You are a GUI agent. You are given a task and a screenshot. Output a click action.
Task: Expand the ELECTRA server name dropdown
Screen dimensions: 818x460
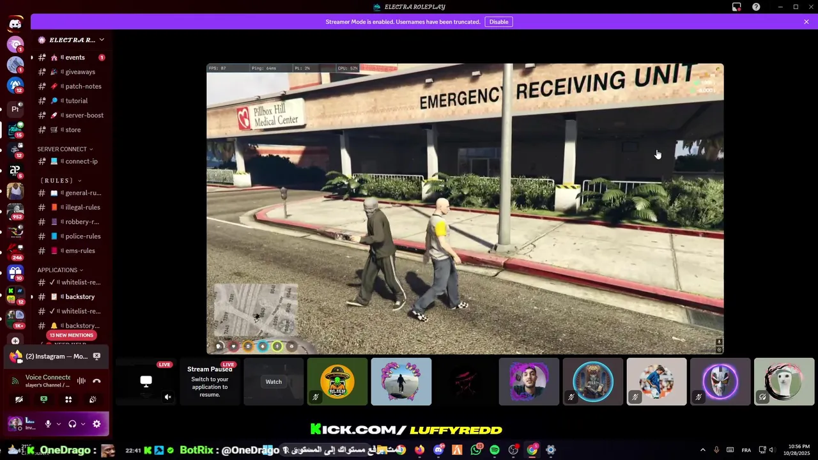point(102,40)
